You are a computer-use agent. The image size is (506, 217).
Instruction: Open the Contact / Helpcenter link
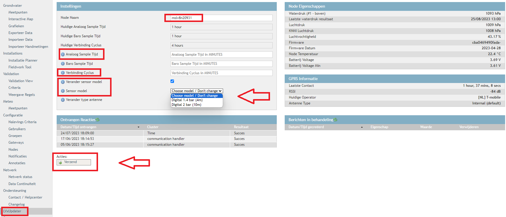[x=25, y=197]
